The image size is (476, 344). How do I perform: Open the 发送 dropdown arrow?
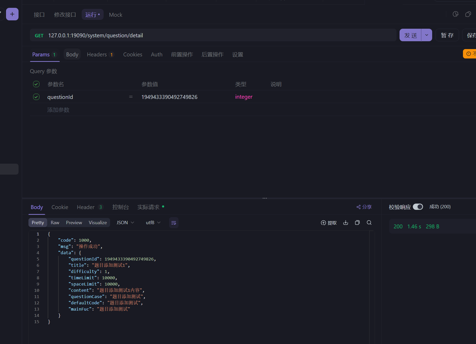(x=427, y=35)
